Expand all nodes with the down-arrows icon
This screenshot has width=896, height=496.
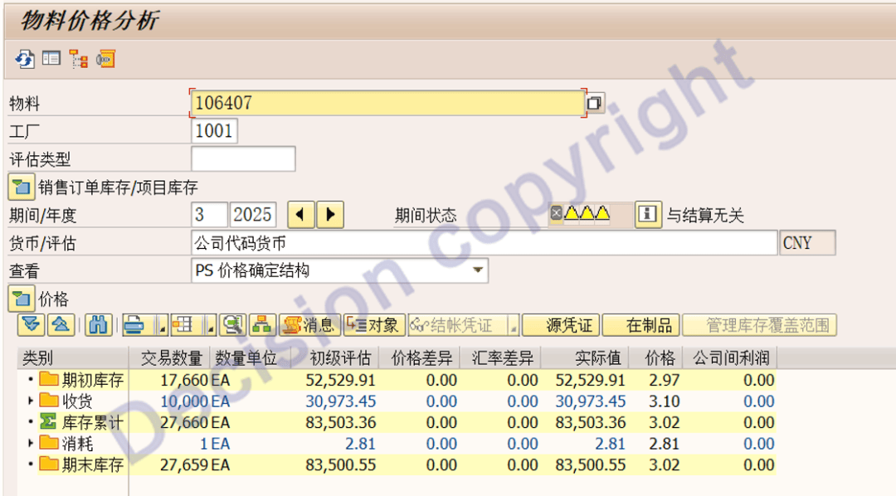[32, 325]
